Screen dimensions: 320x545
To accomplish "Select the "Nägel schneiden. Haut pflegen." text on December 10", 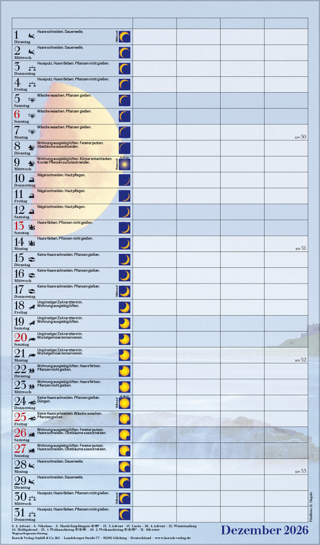I will 61,175.
